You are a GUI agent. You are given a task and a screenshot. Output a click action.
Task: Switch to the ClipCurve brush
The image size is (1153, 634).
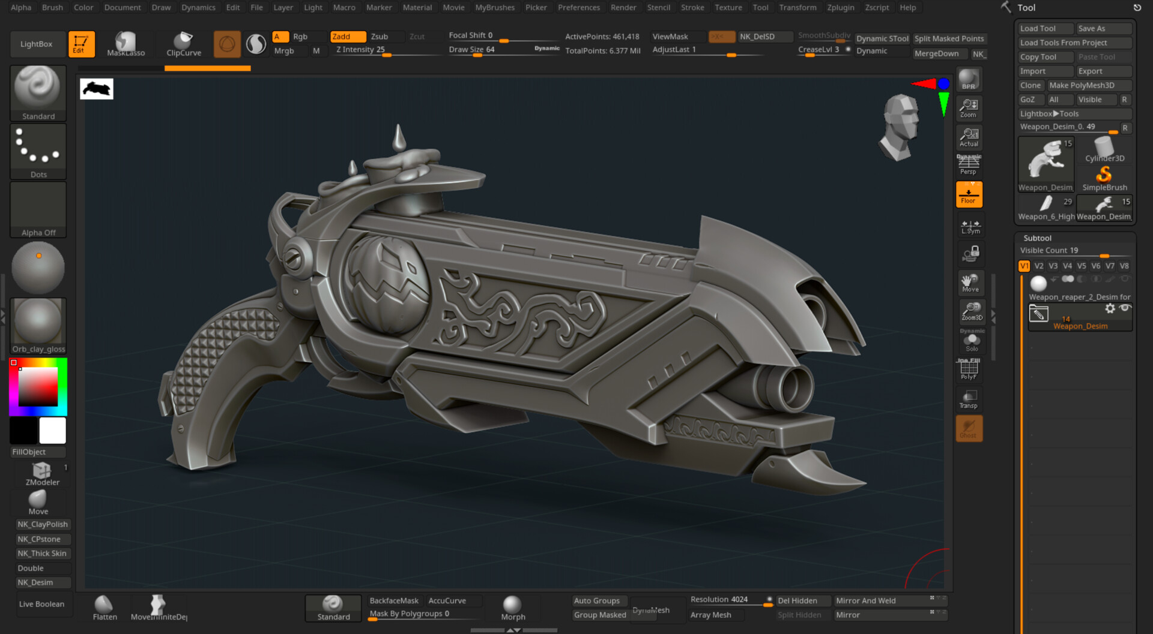pos(183,44)
